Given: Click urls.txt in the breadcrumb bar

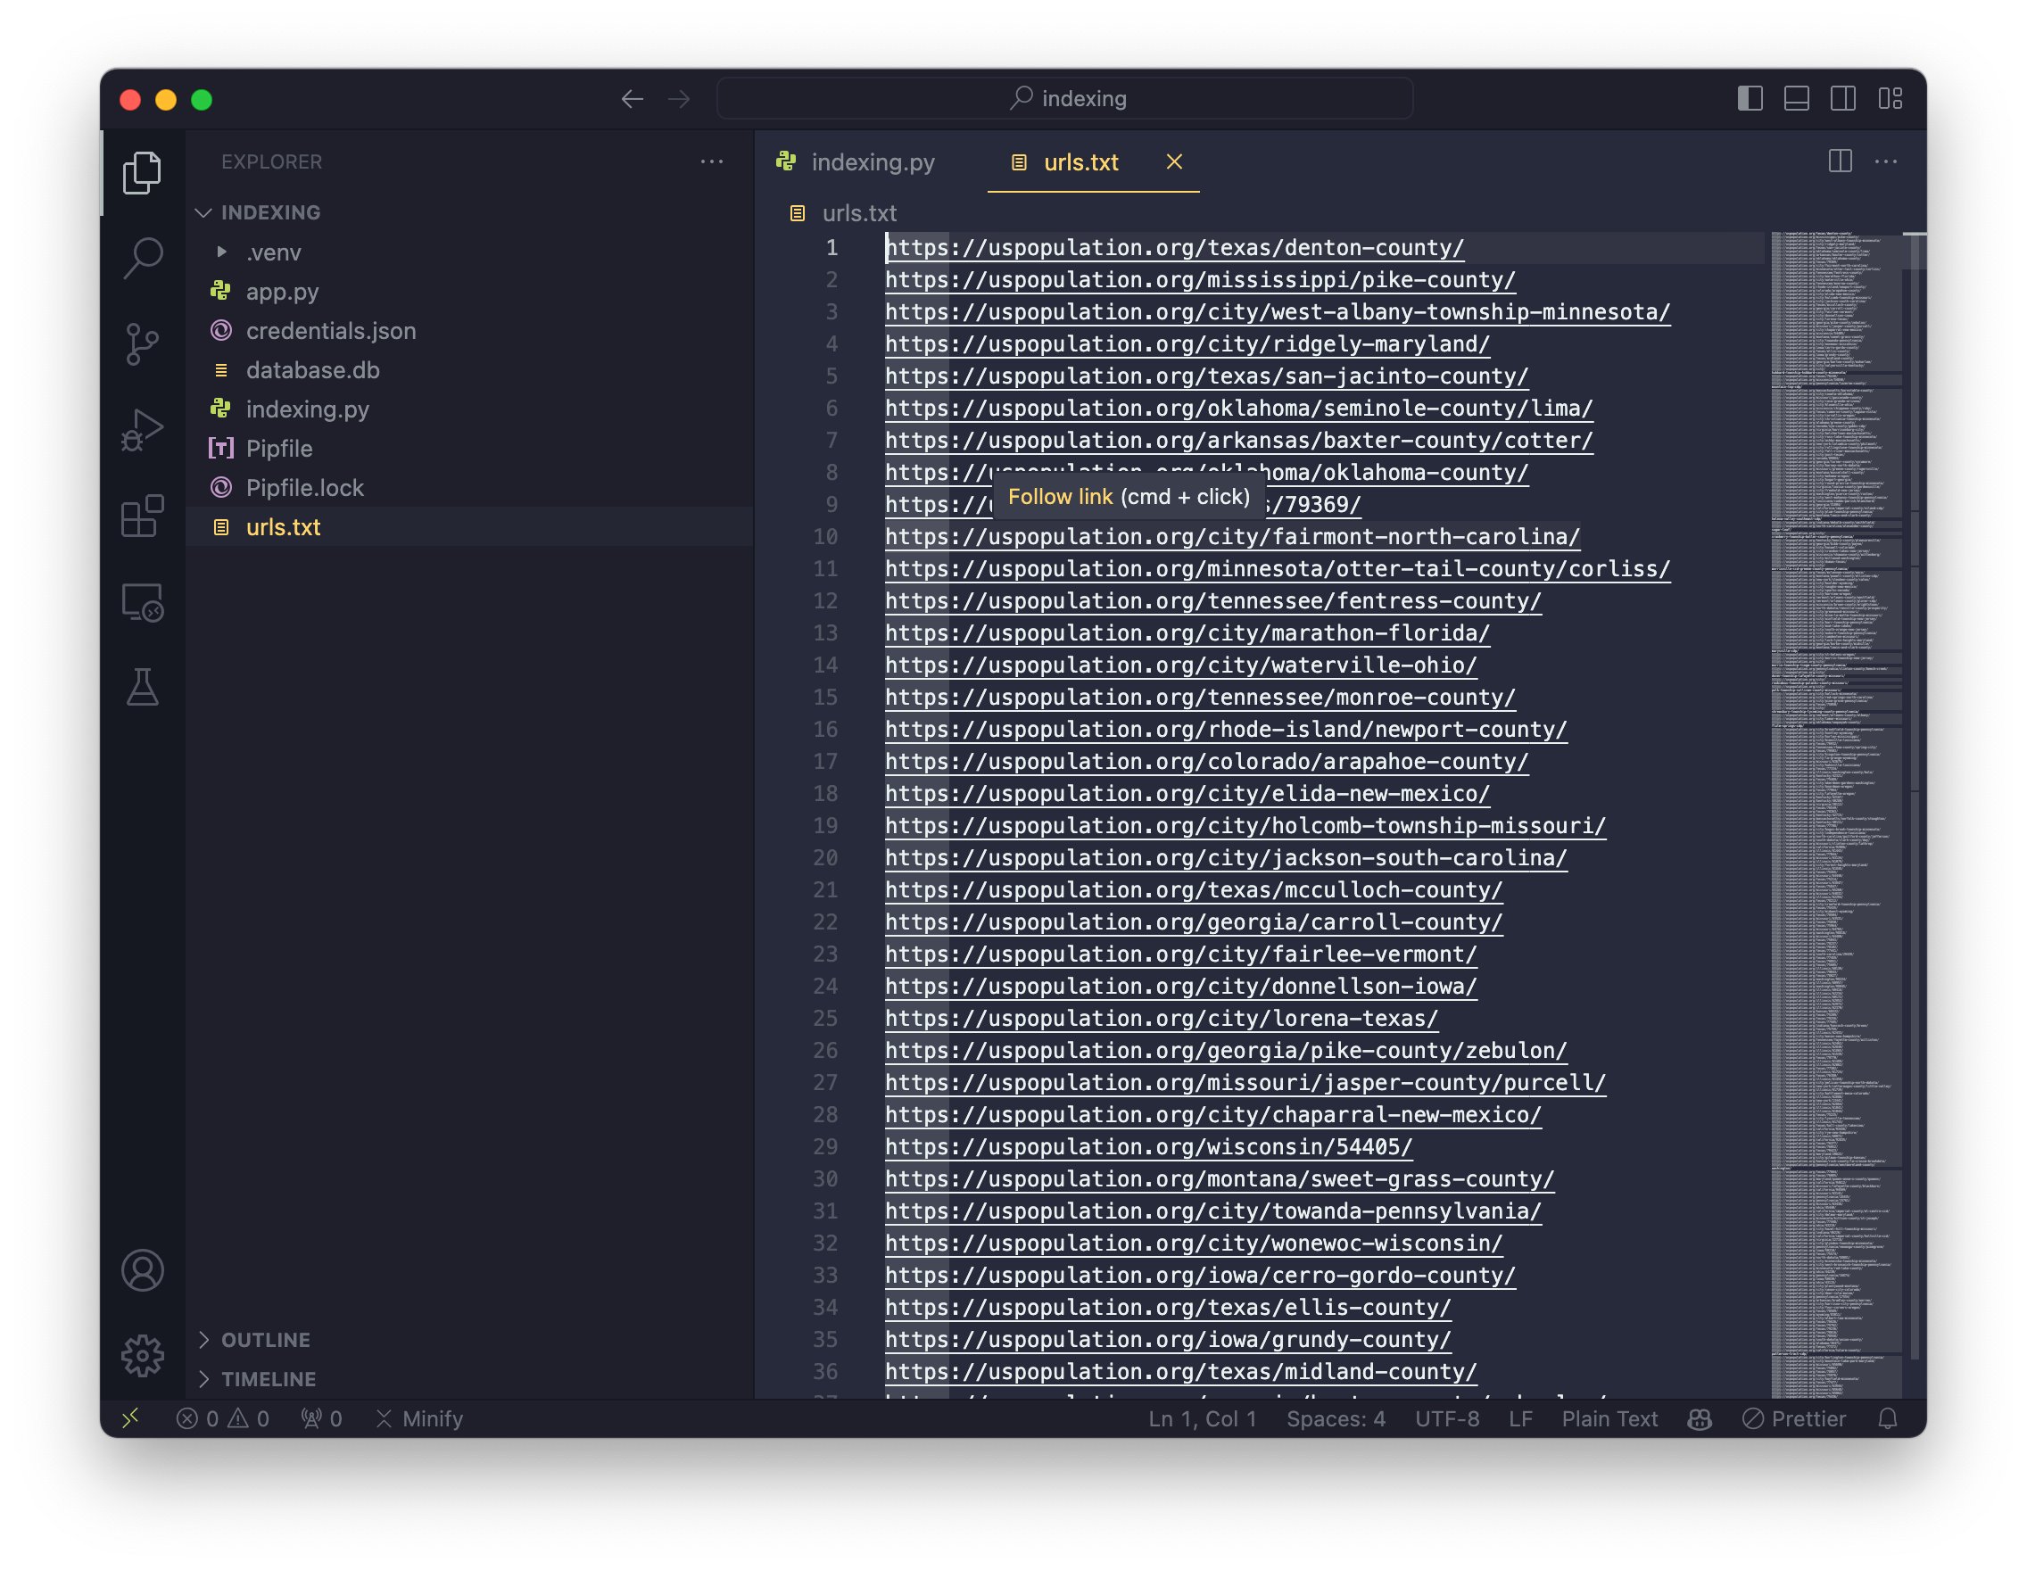Looking at the screenshot, I should tap(858, 213).
